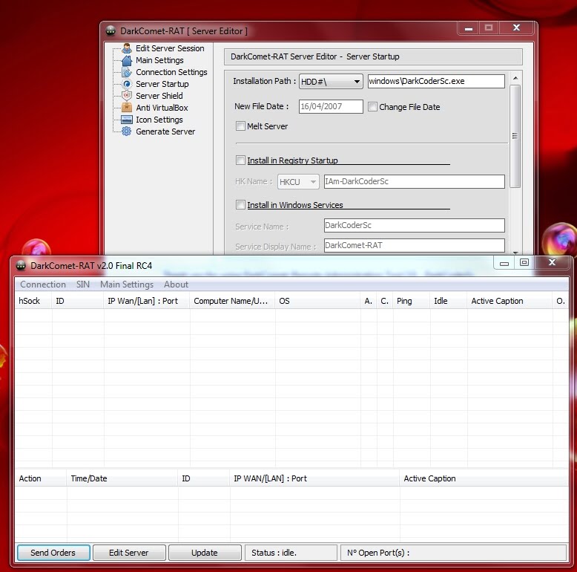Click the Status : idle. status panel

coord(291,553)
